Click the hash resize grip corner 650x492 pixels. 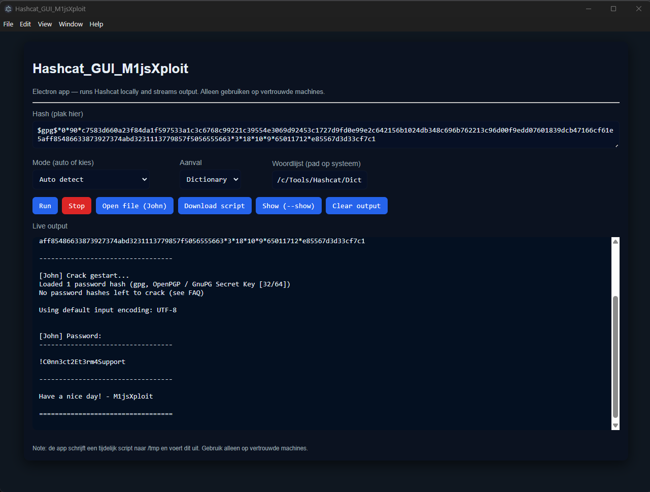click(x=617, y=145)
